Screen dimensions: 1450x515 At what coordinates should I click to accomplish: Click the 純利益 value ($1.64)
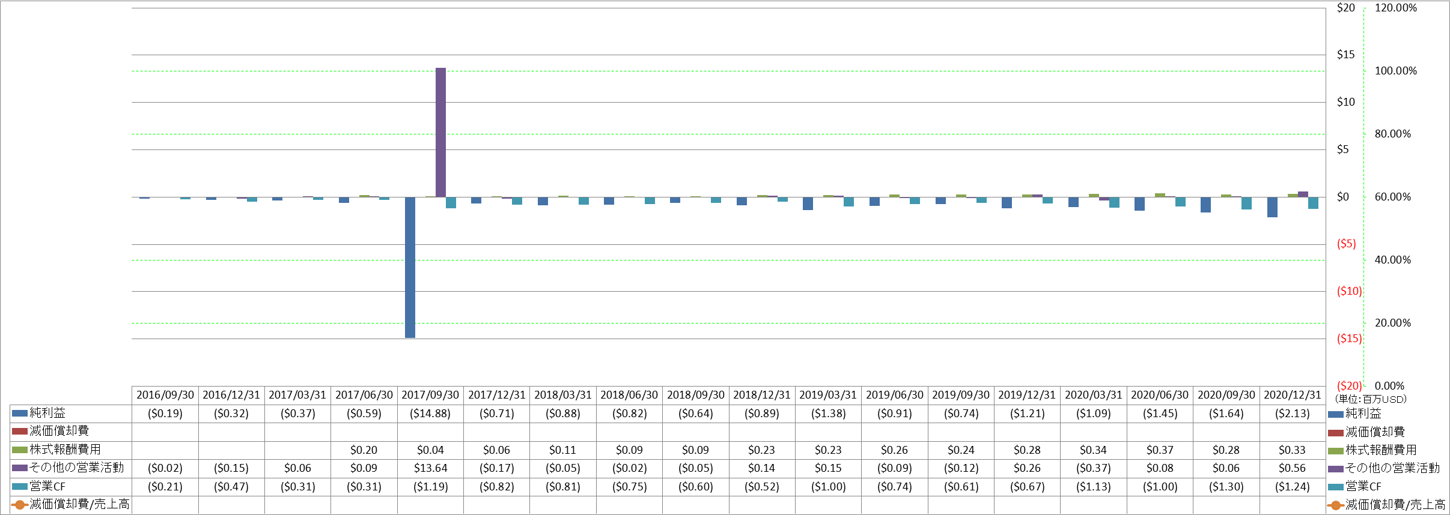coord(1226,414)
